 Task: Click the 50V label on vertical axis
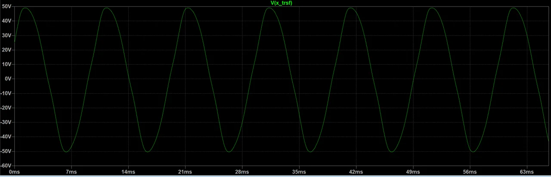point(6,6)
